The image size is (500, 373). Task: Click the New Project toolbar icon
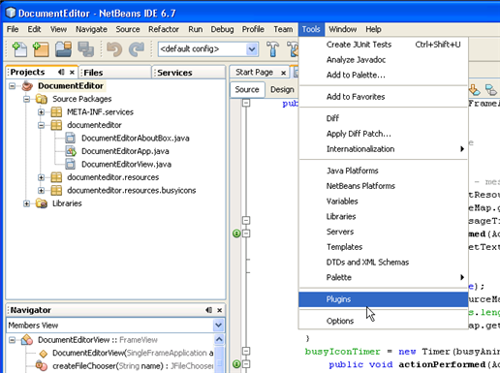(41, 49)
